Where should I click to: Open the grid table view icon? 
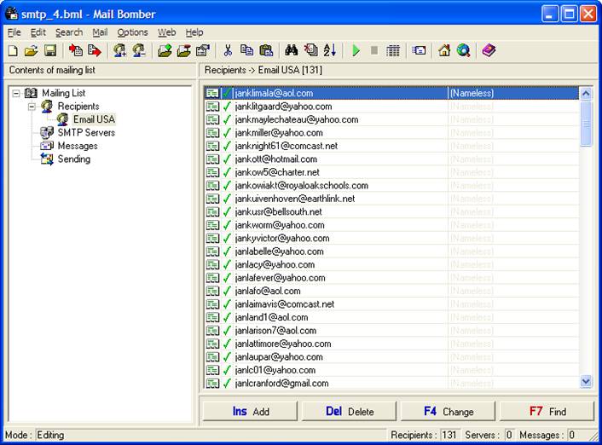tap(393, 50)
